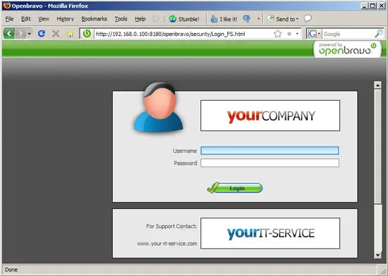Click the magnifier search icon
Image resolution: width=388 pixels, height=276 pixels.
pos(378,34)
